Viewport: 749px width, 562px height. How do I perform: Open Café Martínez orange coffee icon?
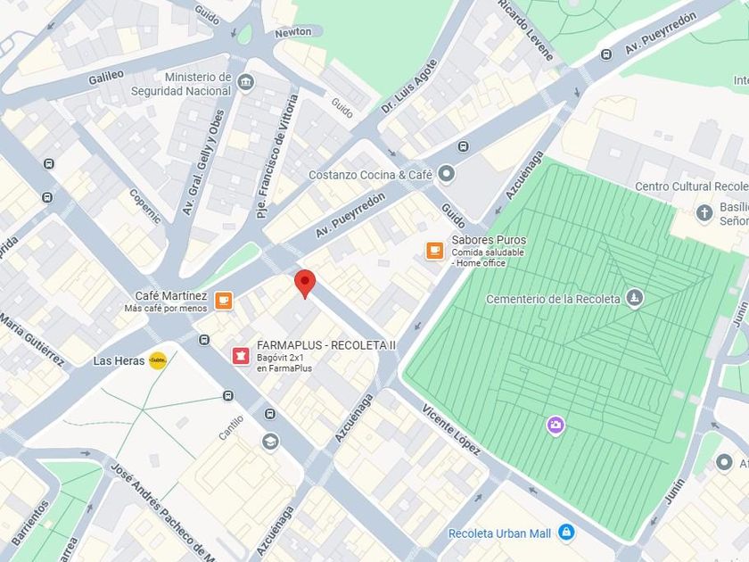pos(223,302)
